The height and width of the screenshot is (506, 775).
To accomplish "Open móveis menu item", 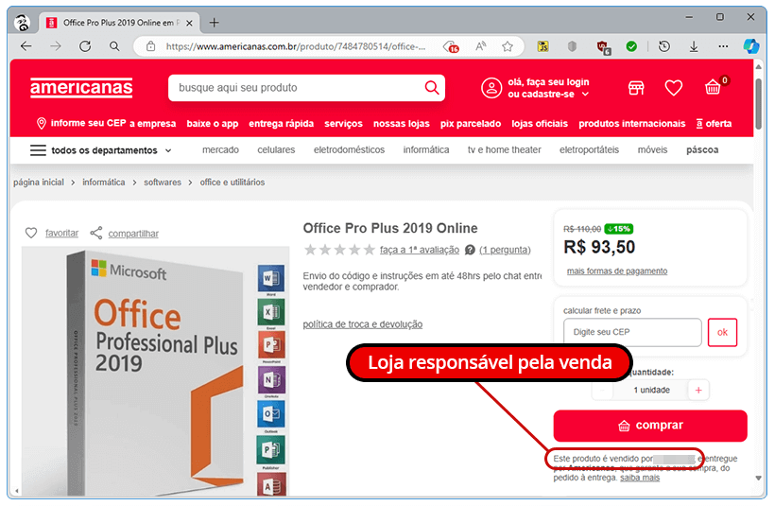I will (x=652, y=149).
